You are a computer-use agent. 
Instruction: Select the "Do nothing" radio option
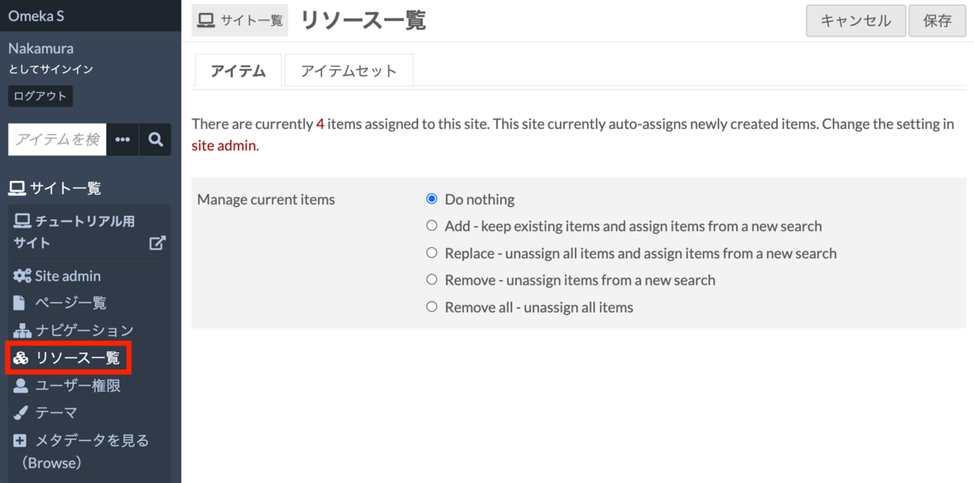[x=432, y=199]
